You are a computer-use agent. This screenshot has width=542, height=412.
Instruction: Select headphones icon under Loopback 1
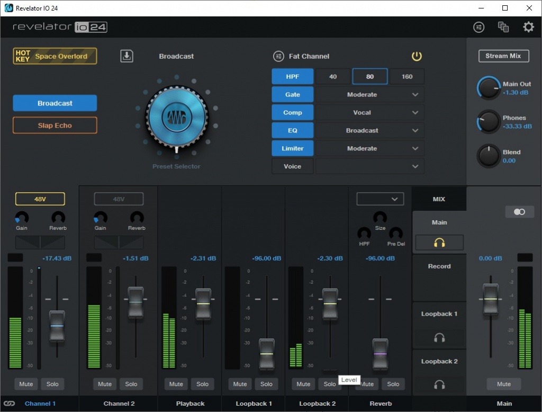point(439,338)
